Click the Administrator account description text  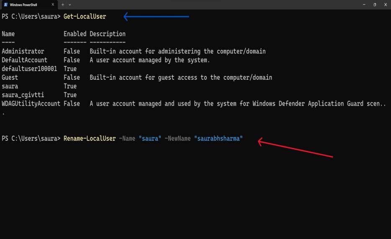(177, 51)
